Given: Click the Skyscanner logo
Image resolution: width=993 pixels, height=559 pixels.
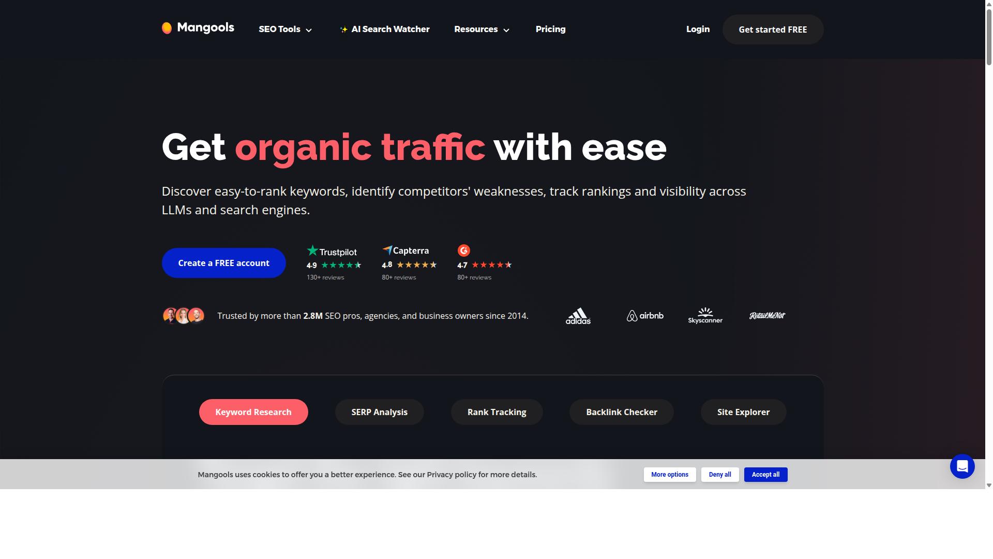Looking at the screenshot, I should pyautogui.click(x=705, y=316).
